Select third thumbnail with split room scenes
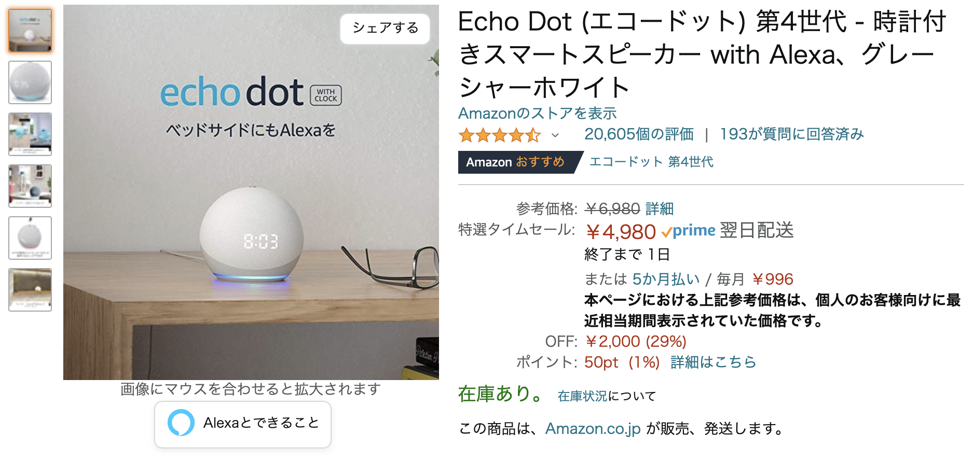This screenshot has height=463, width=973. point(30,134)
